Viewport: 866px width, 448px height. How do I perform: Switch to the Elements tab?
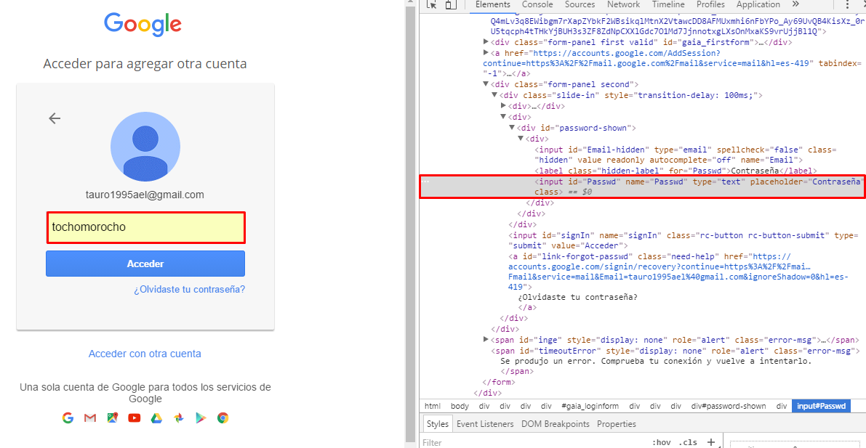(x=493, y=4)
